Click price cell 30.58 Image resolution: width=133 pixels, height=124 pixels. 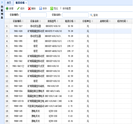(70, 26)
